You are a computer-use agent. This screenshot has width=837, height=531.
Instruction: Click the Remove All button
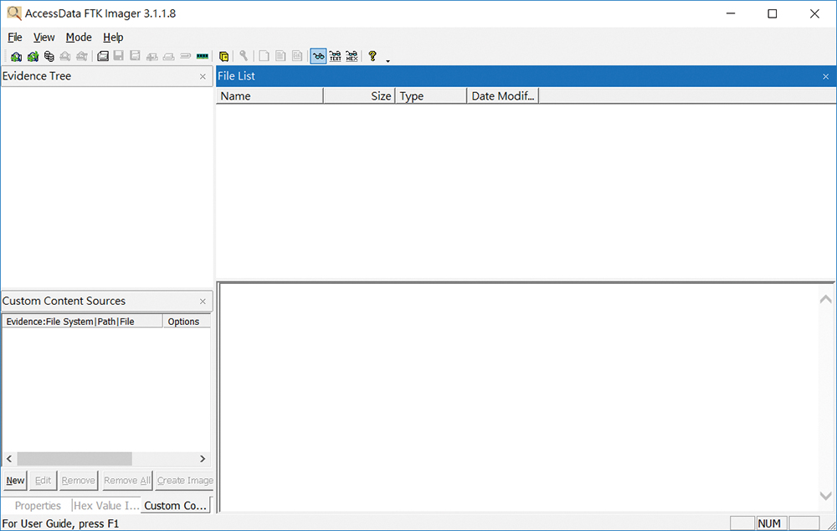pos(127,480)
